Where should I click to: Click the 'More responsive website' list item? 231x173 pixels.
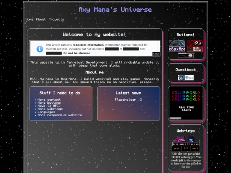tap(59, 115)
